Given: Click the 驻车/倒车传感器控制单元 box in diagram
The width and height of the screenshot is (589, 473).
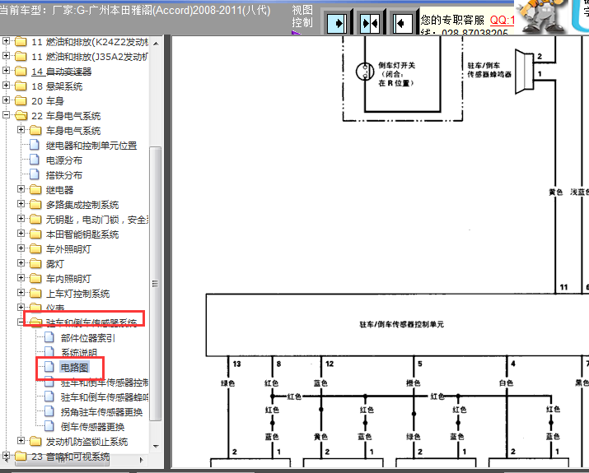Looking at the screenshot, I should pos(397,325).
